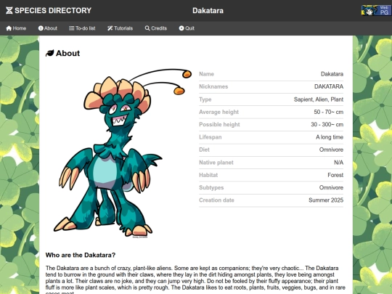
Task: Click the Creation date label
Action: 216,200
